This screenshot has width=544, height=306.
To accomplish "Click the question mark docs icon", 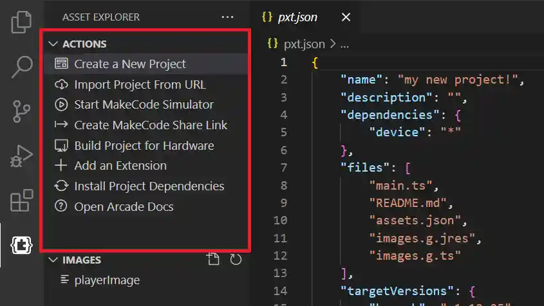I will 61,206.
